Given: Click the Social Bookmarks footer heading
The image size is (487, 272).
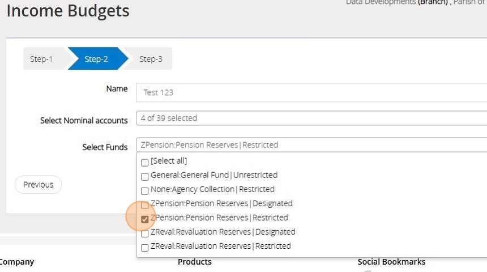Looking at the screenshot, I should (391, 262).
